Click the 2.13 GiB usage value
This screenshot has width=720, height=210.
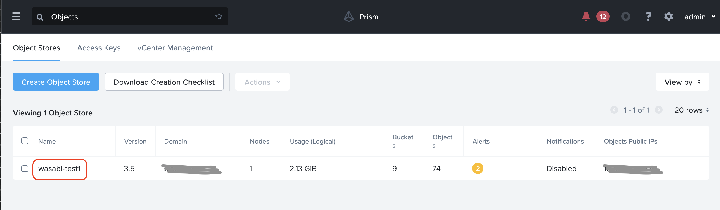[303, 169]
